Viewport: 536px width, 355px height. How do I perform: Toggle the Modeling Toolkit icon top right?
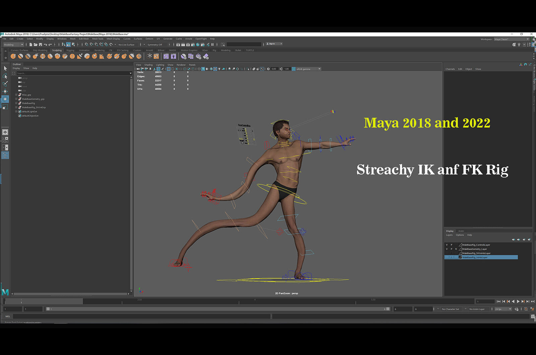coord(514,45)
